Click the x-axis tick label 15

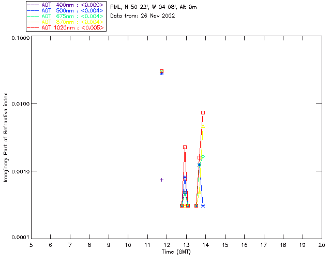tap(225, 245)
